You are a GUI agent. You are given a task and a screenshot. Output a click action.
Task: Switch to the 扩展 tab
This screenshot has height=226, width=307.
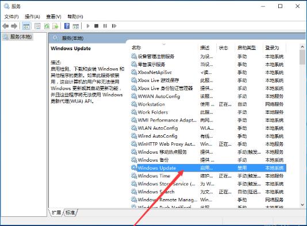click(56, 213)
